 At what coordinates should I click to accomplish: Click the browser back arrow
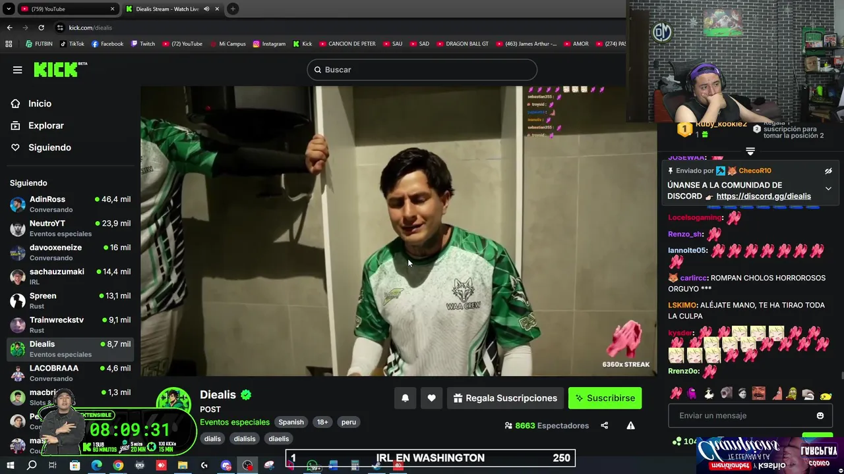9,28
